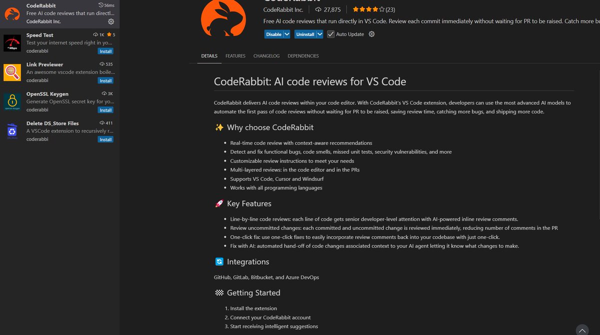Click the CodeRabbit 56ms activation time
Screen dimensions: 600x335
click(x=106, y=5)
